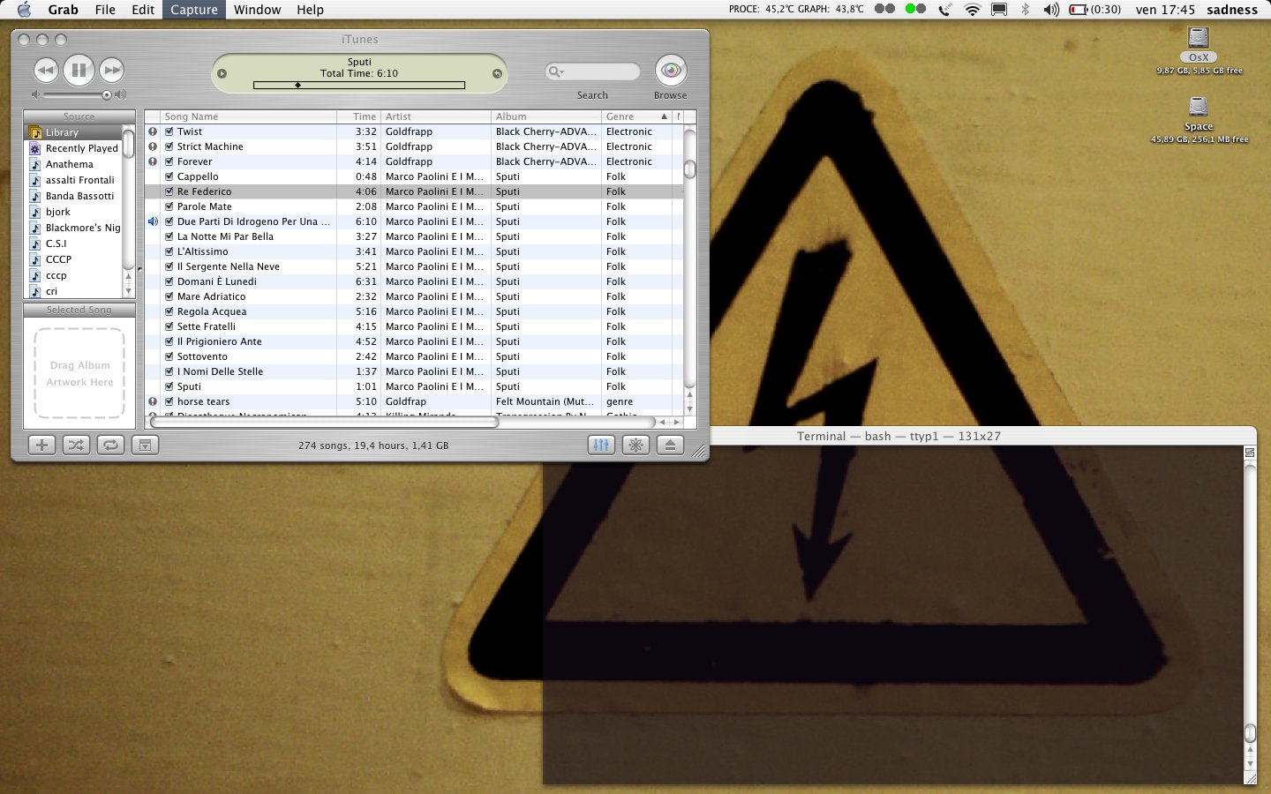Image resolution: width=1271 pixels, height=794 pixels.
Task: Pause playback in iTunes
Action: [x=79, y=70]
